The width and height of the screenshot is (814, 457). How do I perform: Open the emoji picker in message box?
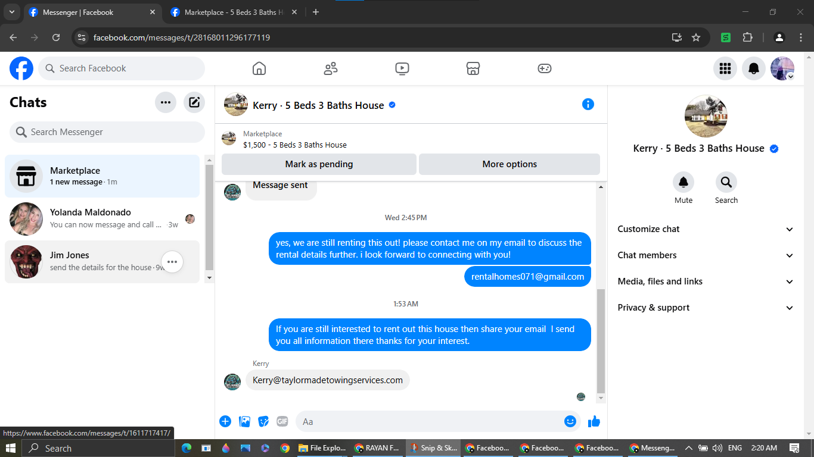[x=570, y=421]
